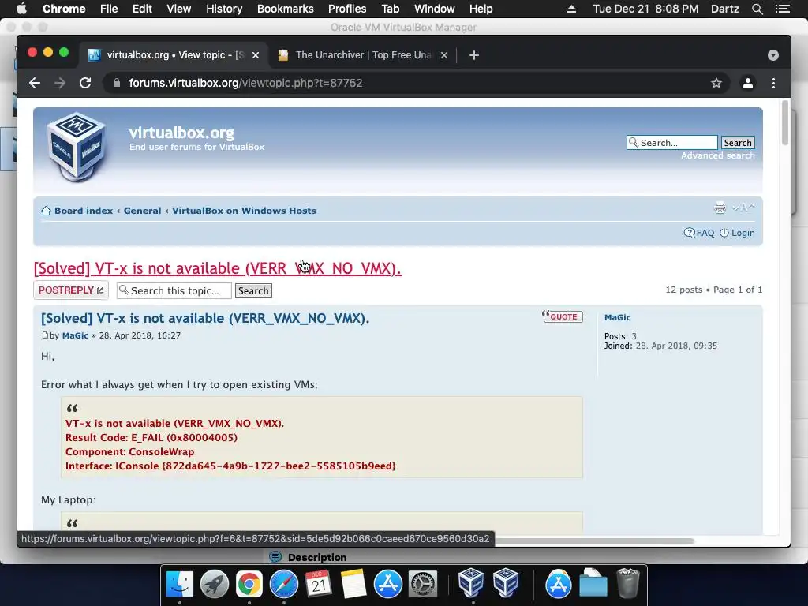Click the Board index breadcrumb
Image resolution: width=808 pixels, height=606 pixels.
(x=84, y=211)
